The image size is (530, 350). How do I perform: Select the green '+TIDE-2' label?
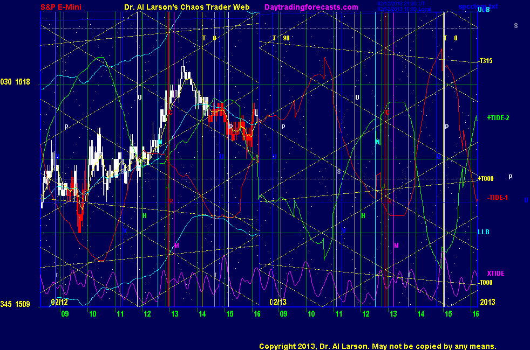498,118
